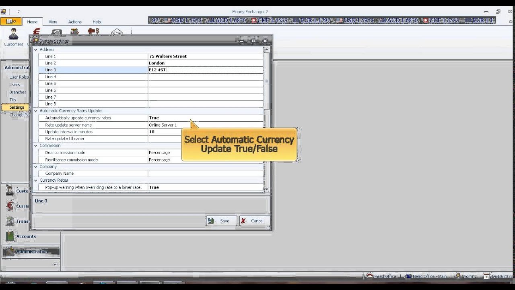Click the Save button floppy icon
Image resolution: width=515 pixels, height=290 pixels.
coord(211,221)
